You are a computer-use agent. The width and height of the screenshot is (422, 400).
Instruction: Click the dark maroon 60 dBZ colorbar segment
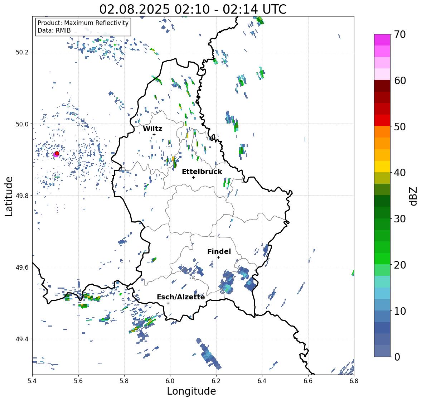click(x=382, y=86)
